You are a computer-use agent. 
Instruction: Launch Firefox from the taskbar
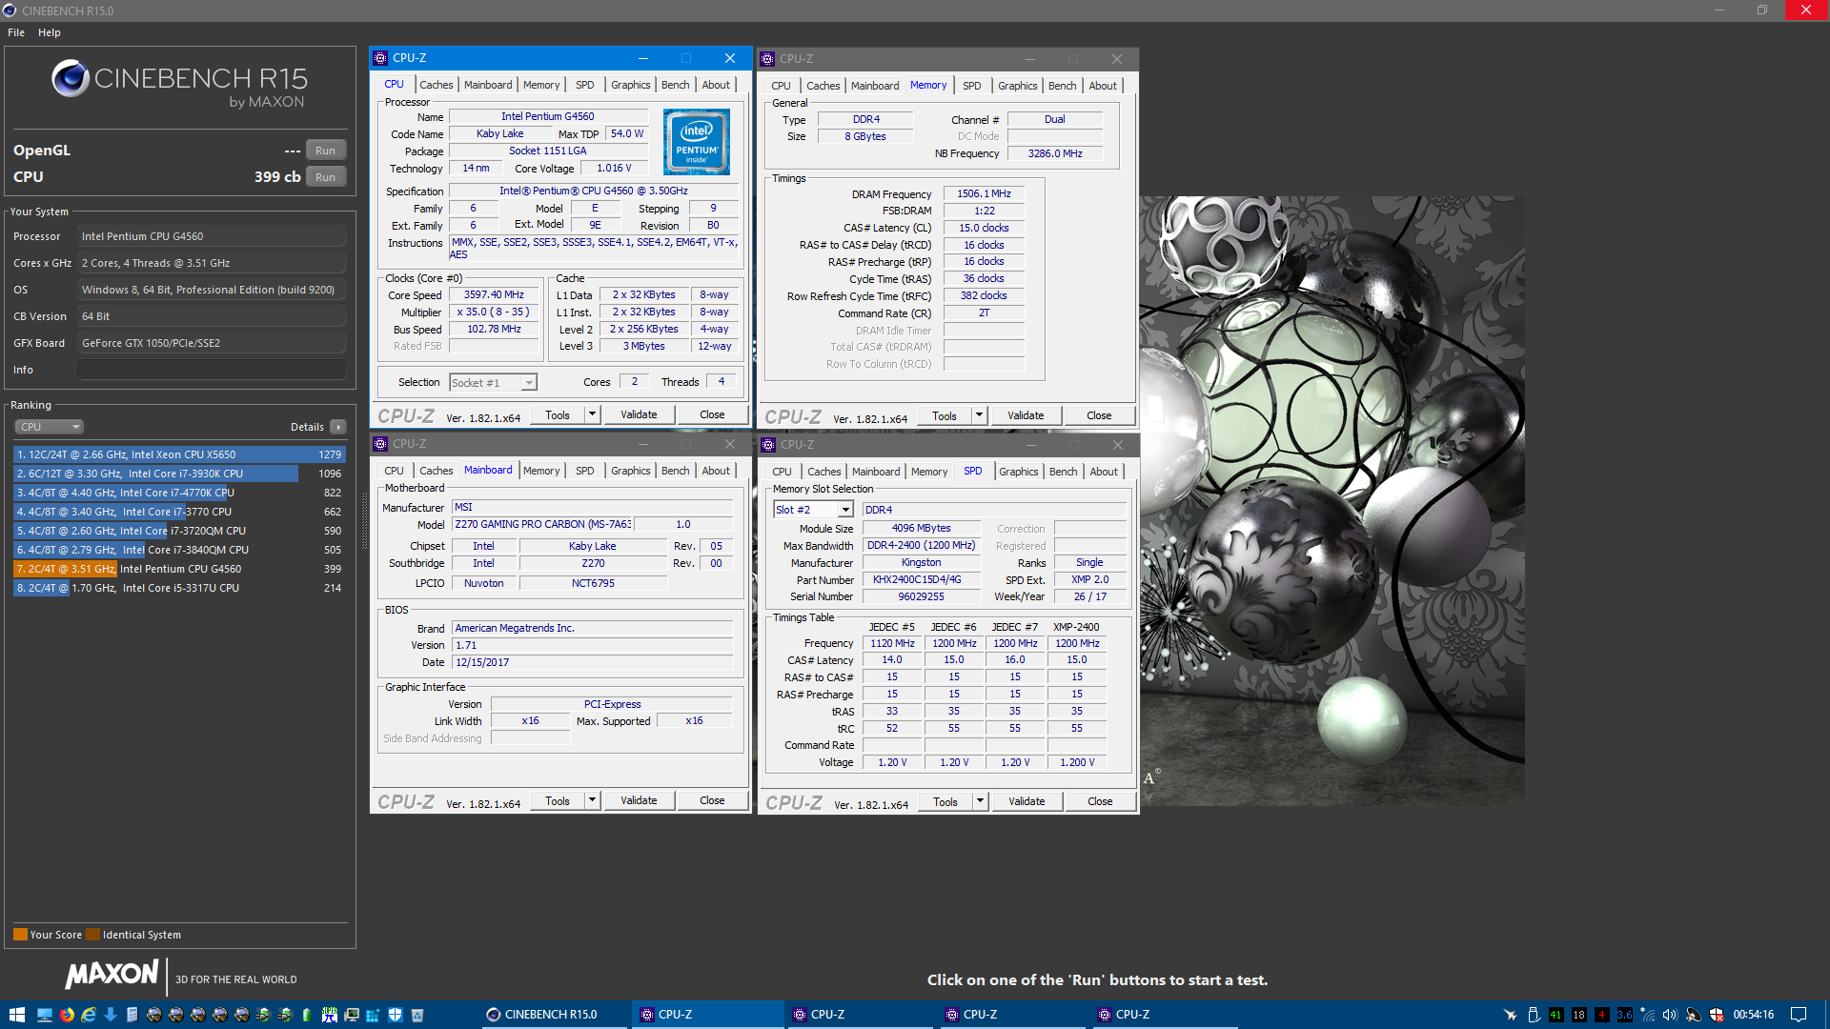(x=67, y=1015)
